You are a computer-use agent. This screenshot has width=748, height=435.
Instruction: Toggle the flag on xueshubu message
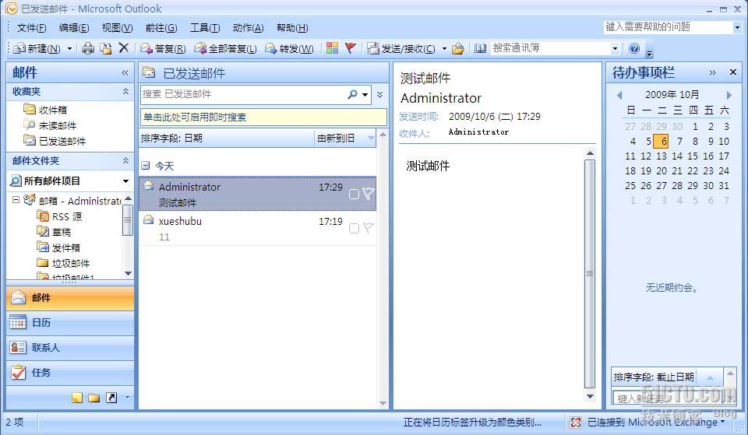[x=369, y=228]
